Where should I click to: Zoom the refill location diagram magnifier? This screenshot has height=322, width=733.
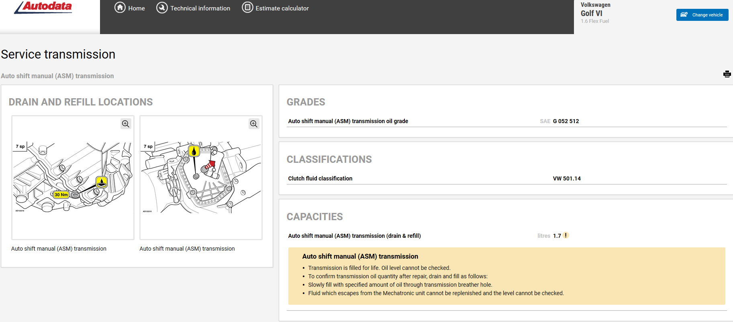tap(254, 124)
